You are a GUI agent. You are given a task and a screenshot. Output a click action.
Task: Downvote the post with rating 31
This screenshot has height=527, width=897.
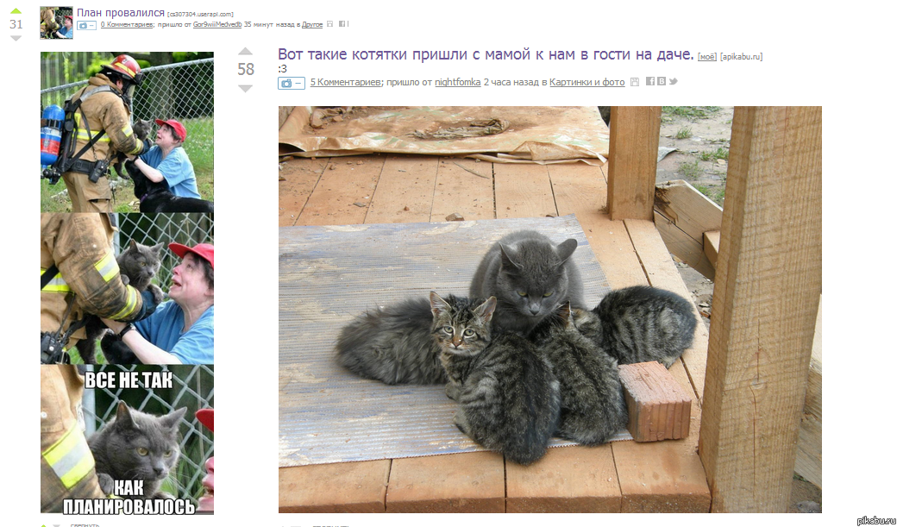click(x=16, y=38)
